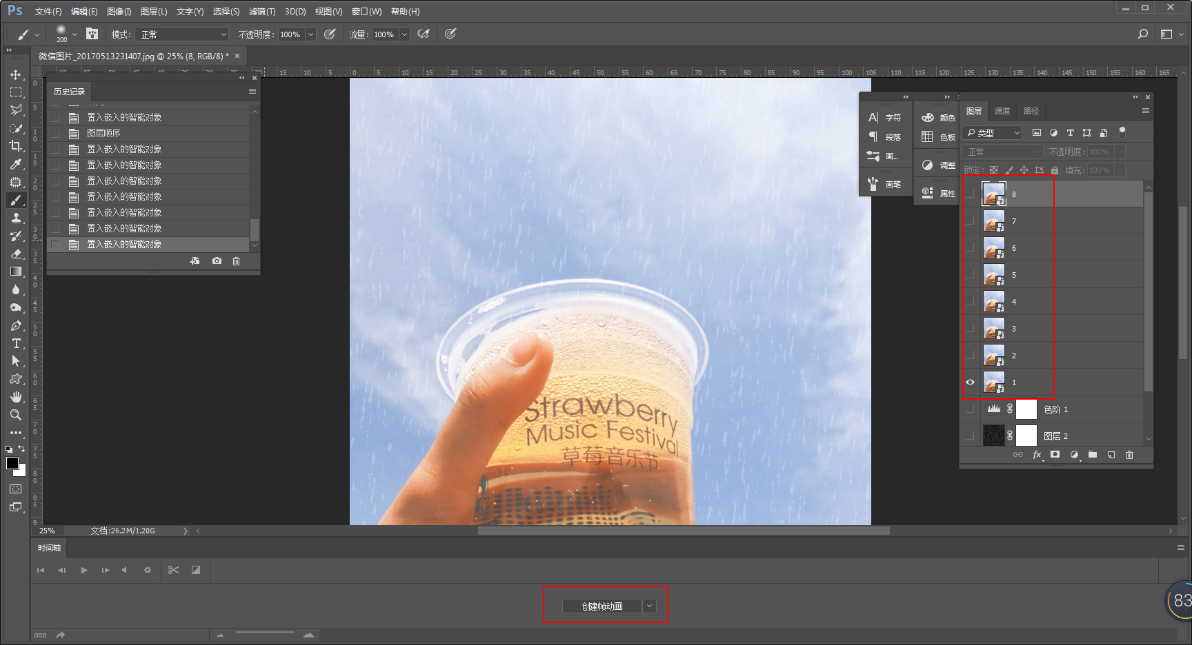Open the 窗口(W) menu
Screen dimensions: 1192x645
[x=366, y=12]
